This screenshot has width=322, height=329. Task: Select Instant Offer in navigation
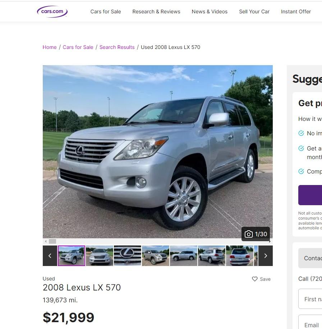pyautogui.click(x=296, y=12)
